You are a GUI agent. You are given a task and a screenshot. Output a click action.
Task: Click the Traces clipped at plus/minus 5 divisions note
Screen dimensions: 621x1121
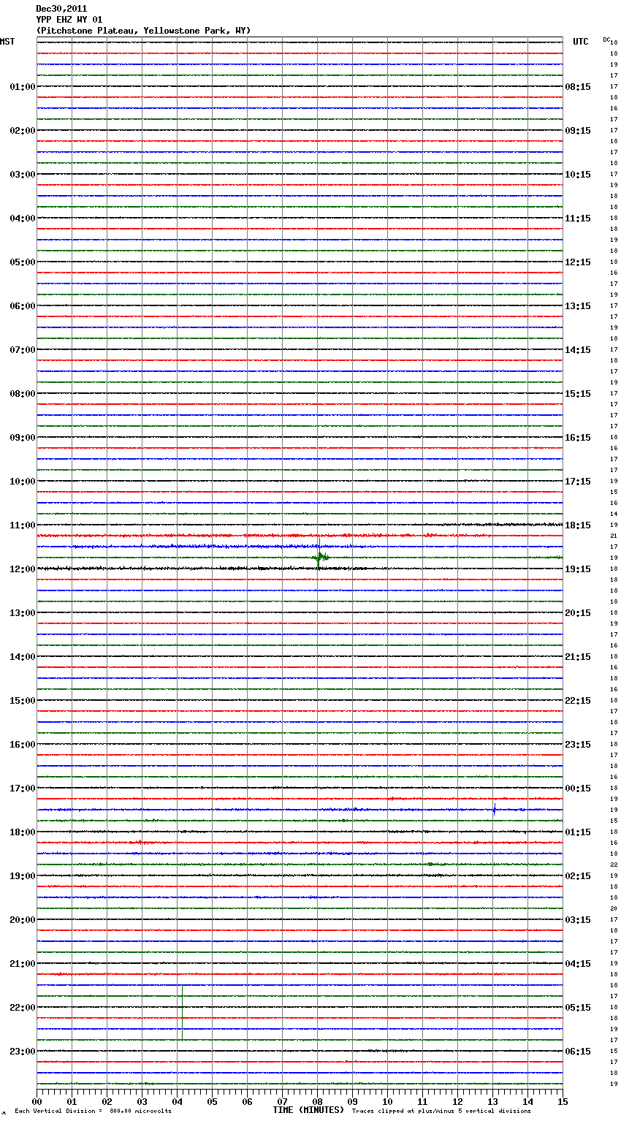point(441,1111)
